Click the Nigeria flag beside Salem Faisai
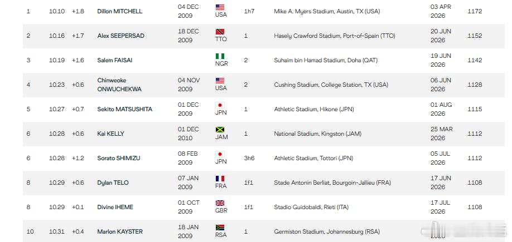This screenshot has width=512, height=242. (x=220, y=56)
